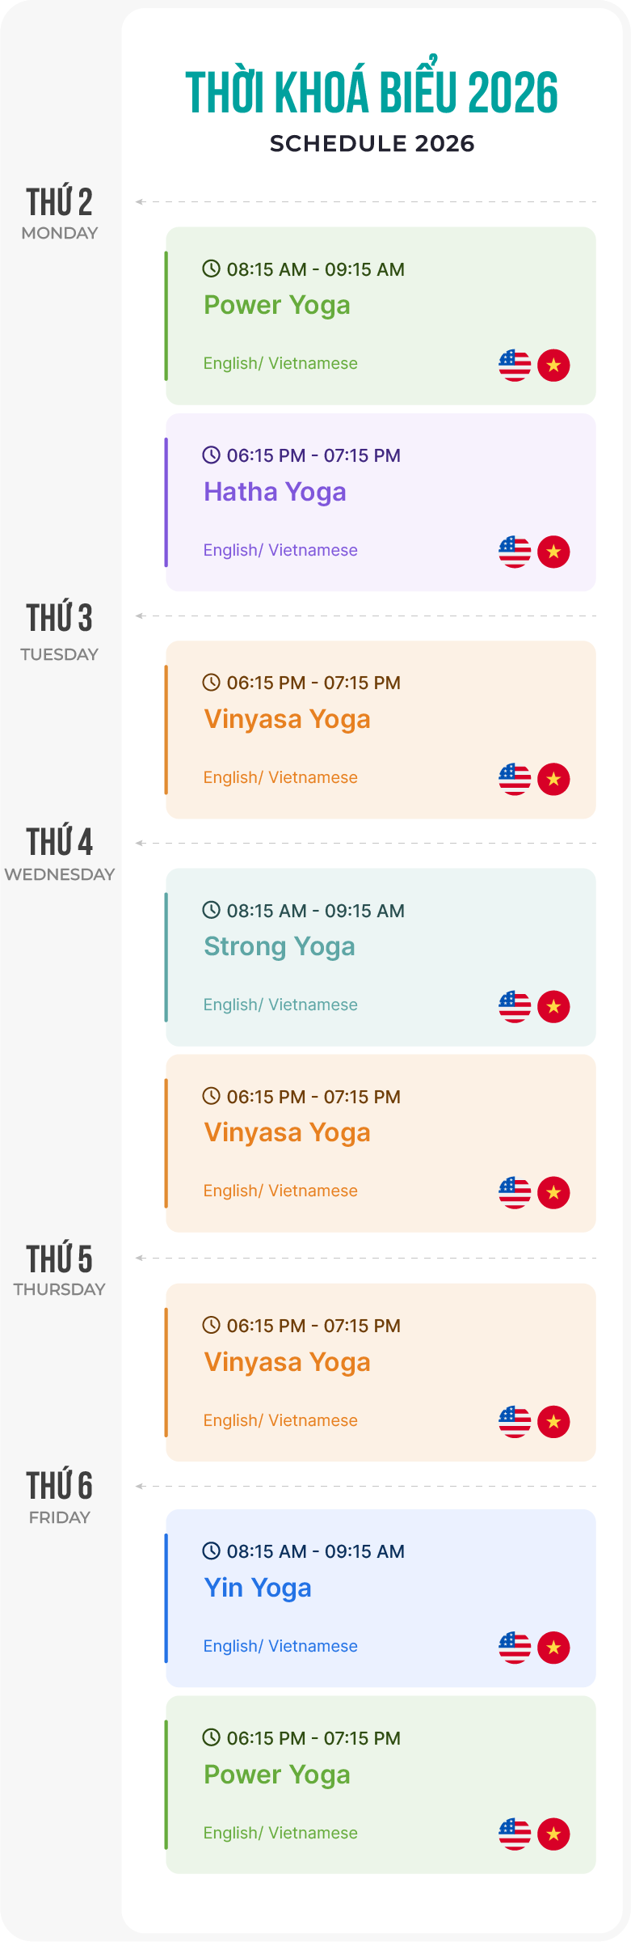This screenshot has height=1942, width=631.
Task: Open the Strong Yoga class title
Action: pyautogui.click(x=279, y=946)
